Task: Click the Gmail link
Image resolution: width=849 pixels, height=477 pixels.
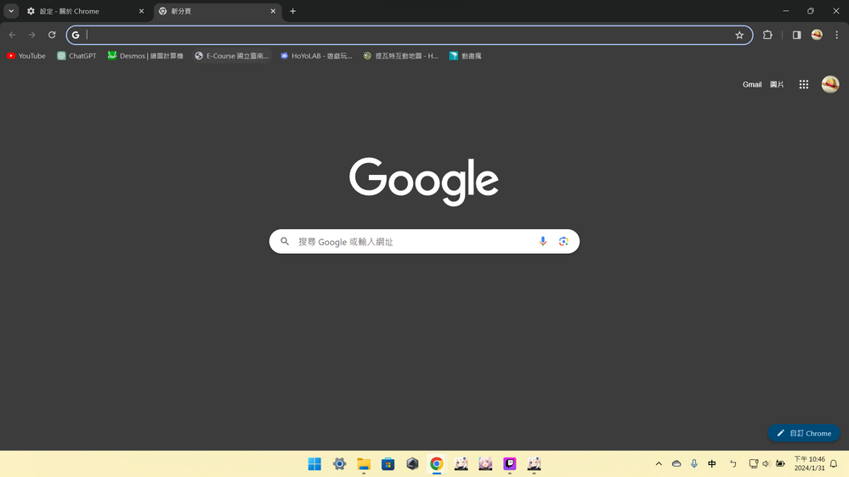Action: (x=752, y=84)
